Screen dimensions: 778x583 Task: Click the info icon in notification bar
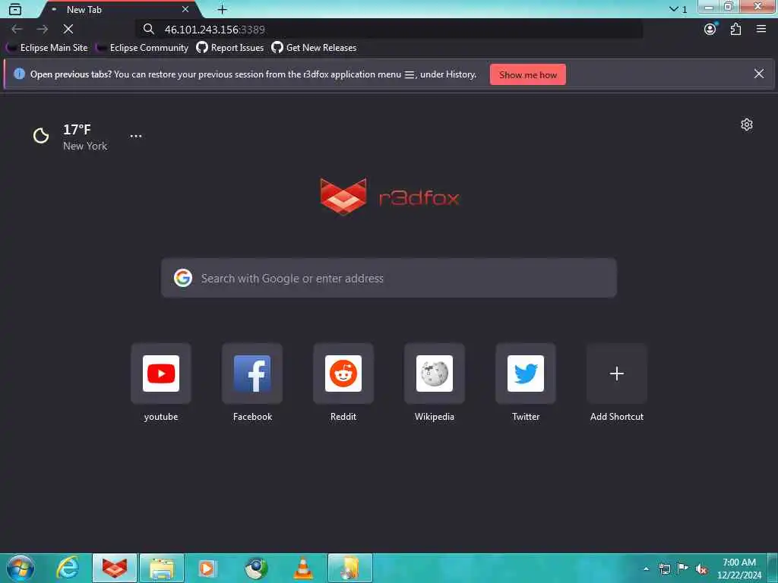click(x=19, y=74)
